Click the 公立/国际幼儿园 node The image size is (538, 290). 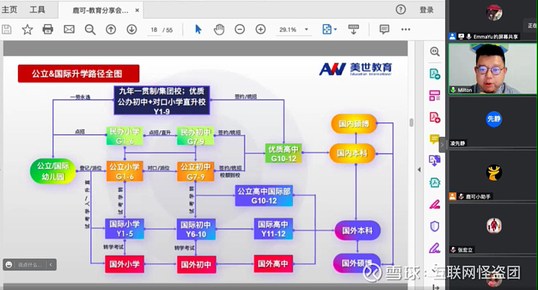tap(53, 171)
